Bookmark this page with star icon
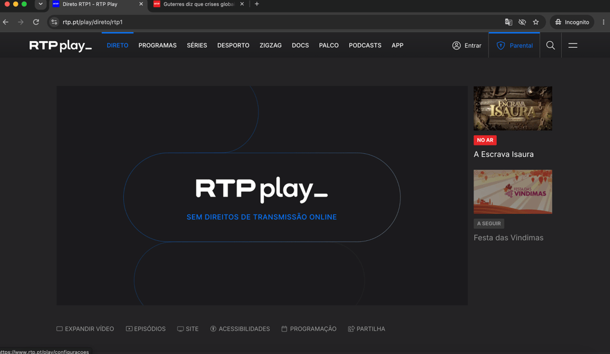The image size is (610, 354). (x=536, y=22)
